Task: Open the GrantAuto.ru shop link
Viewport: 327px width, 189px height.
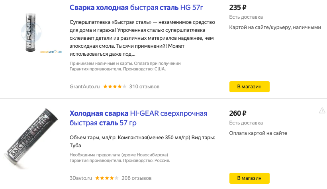Action: [x=84, y=86]
